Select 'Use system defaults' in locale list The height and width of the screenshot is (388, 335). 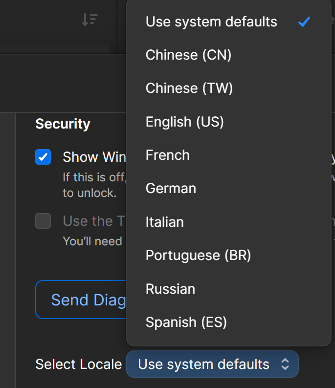211,22
